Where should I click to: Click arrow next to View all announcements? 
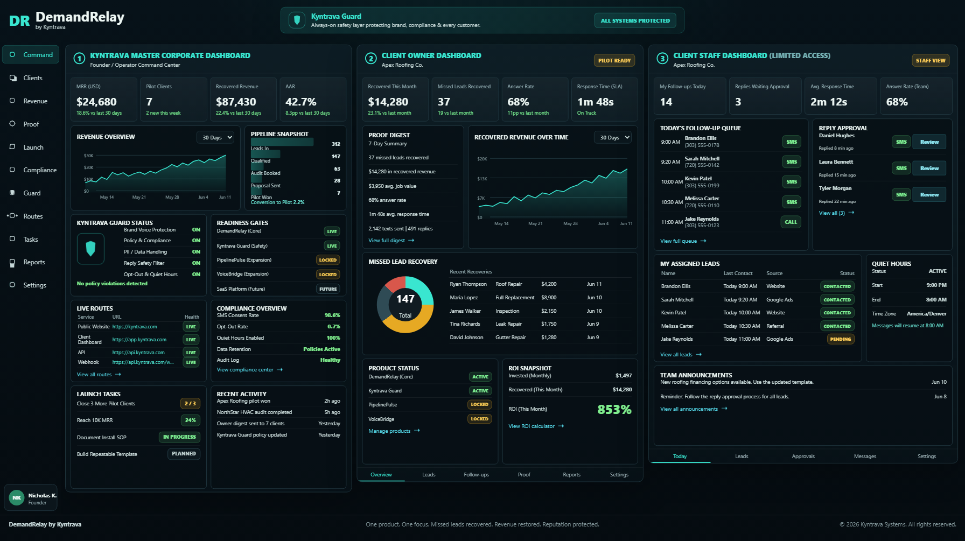pos(724,409)
